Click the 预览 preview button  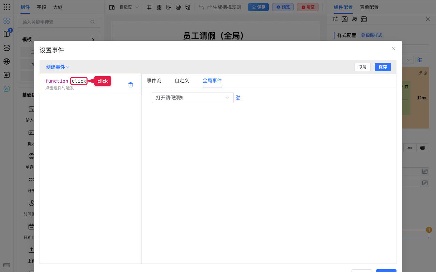(x=283, y=7)
